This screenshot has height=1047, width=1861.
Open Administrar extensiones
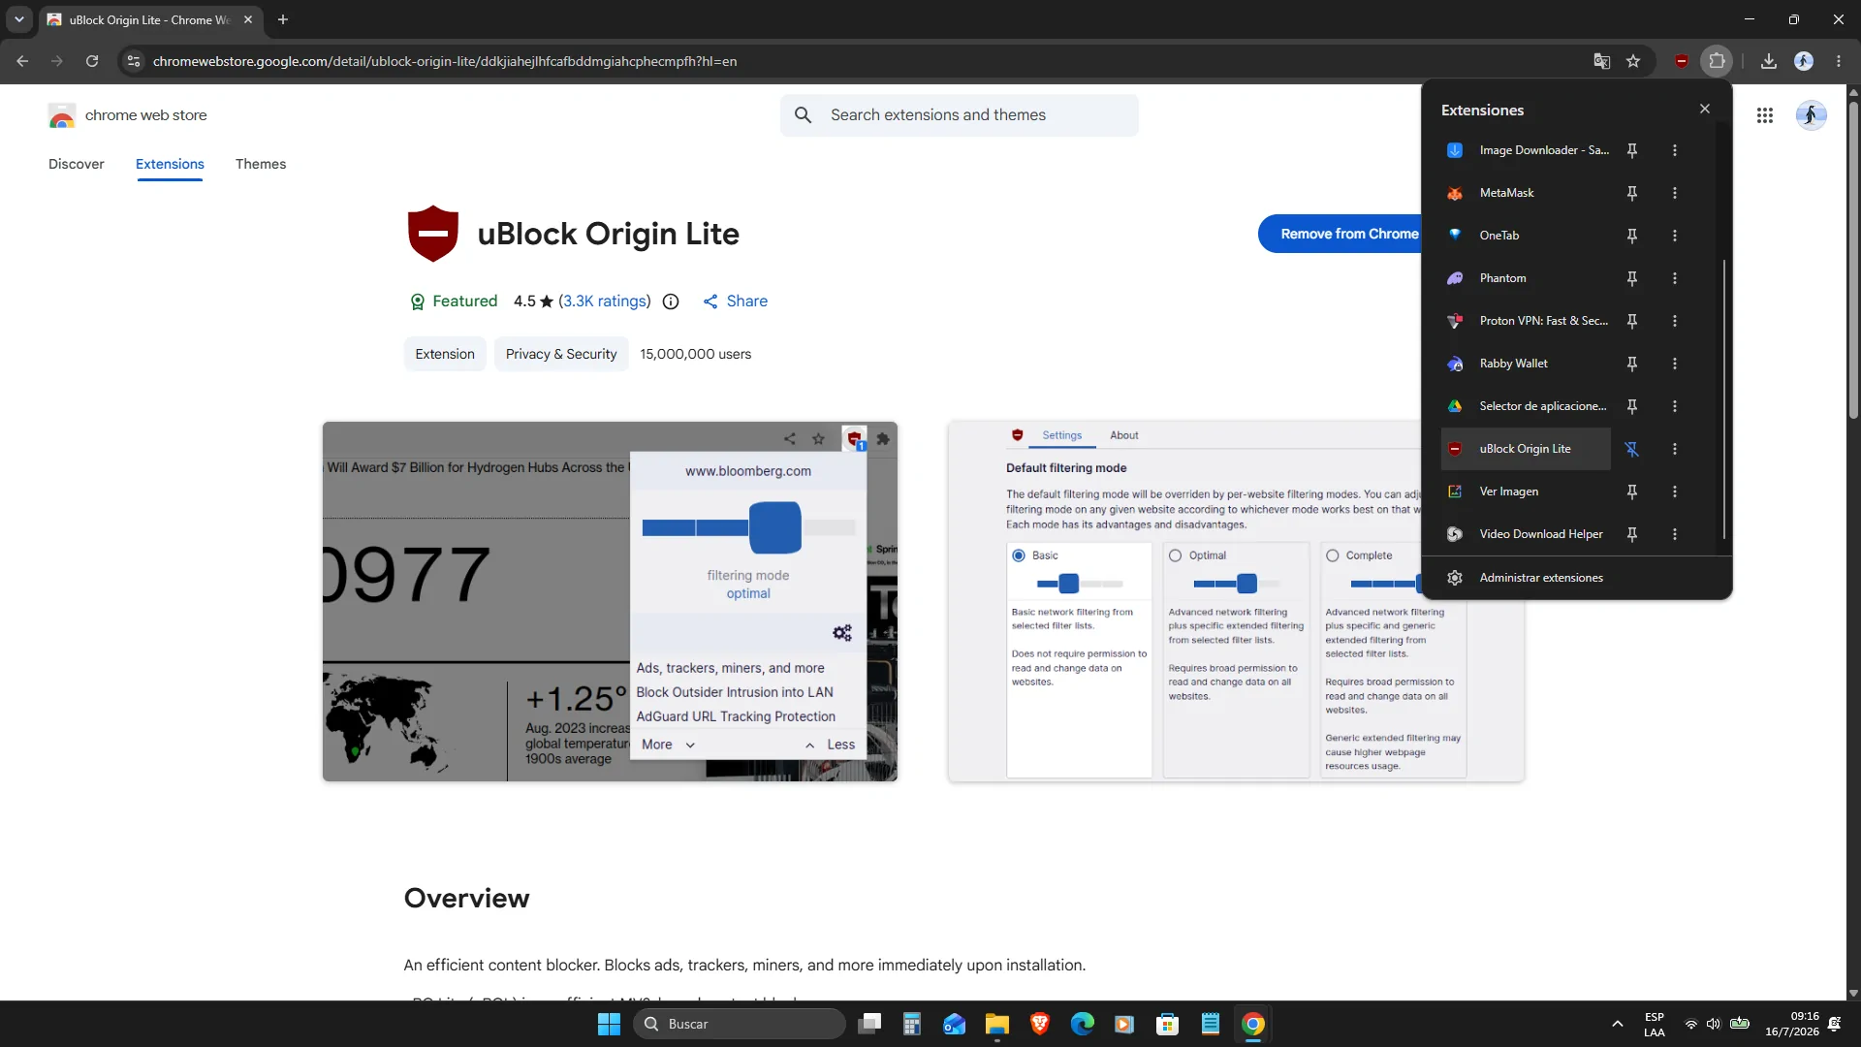pyautogui.click(x=1576, y=578)
